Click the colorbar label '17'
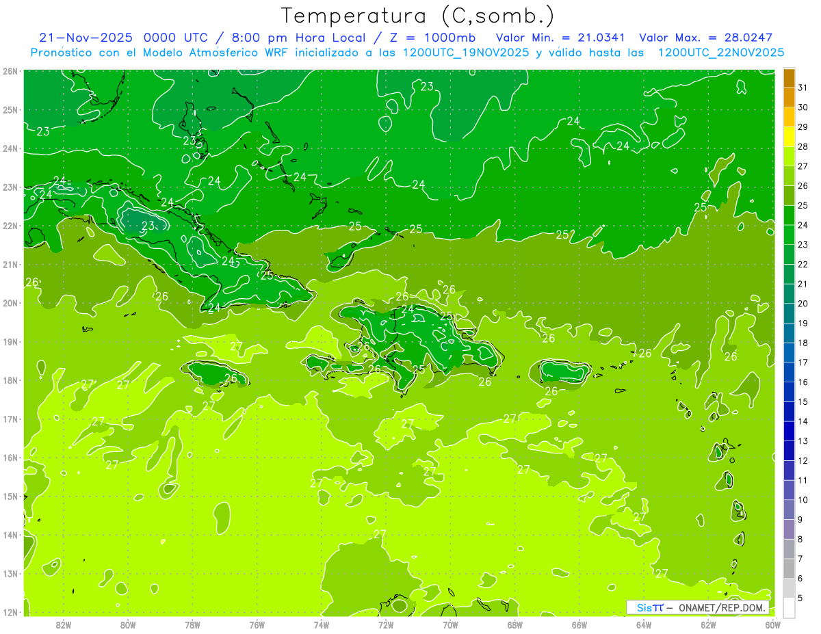The width and height of the screenshot is (821, 634). 803,362
